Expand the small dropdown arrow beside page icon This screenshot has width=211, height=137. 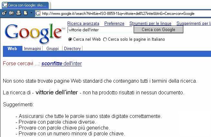click(31, 13)
